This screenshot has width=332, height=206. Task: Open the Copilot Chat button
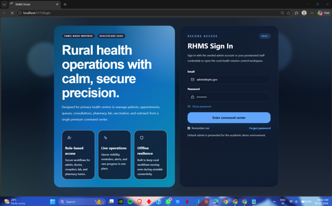tap(323, 13)
